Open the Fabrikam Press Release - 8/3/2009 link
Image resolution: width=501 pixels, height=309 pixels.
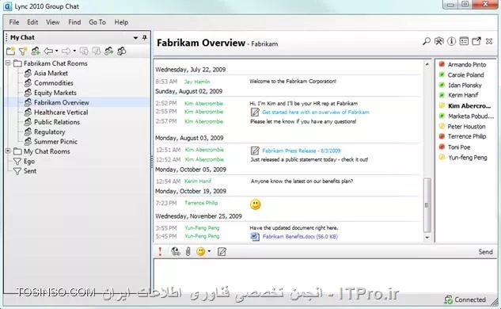[302, 151]
